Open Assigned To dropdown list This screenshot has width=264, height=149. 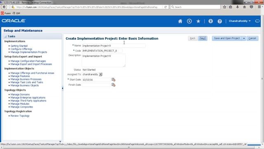101,74
